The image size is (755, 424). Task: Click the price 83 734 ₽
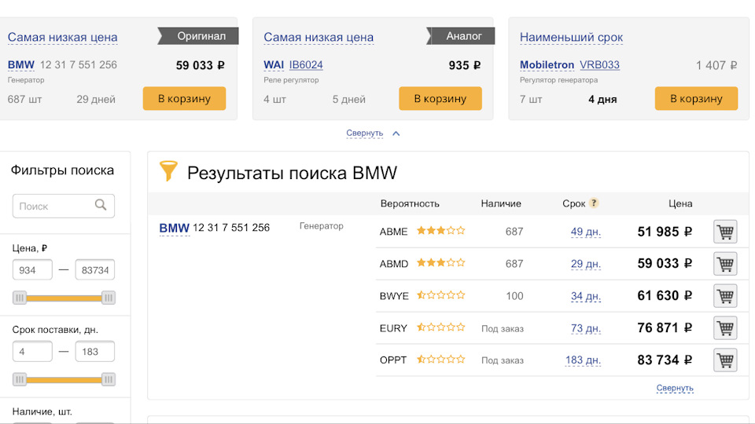665,360
